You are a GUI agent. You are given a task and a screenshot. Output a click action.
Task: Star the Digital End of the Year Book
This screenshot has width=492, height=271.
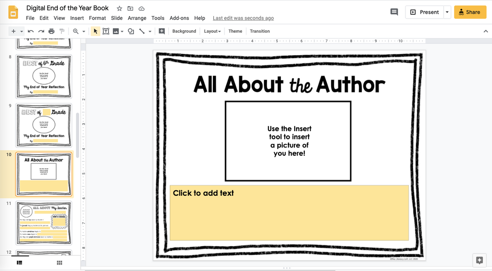[118, 8]
